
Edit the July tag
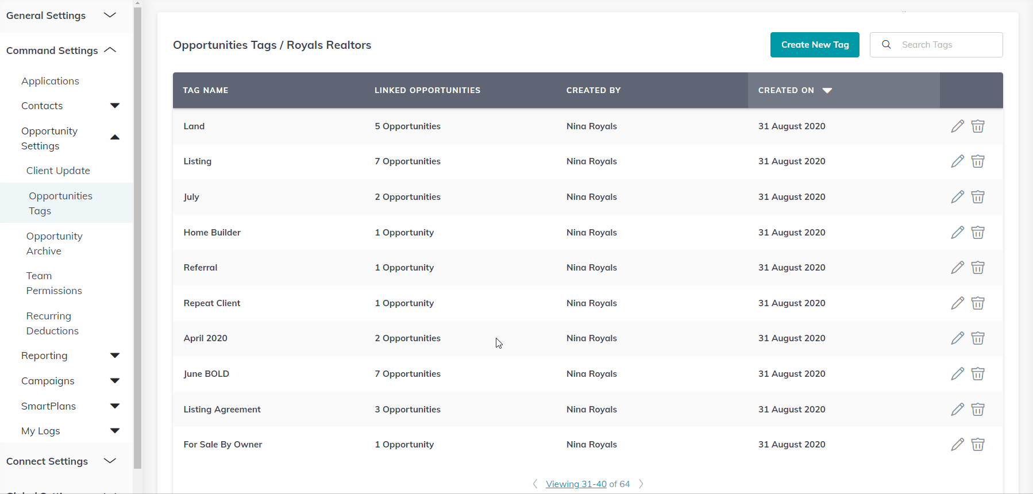tap(957, 197)
